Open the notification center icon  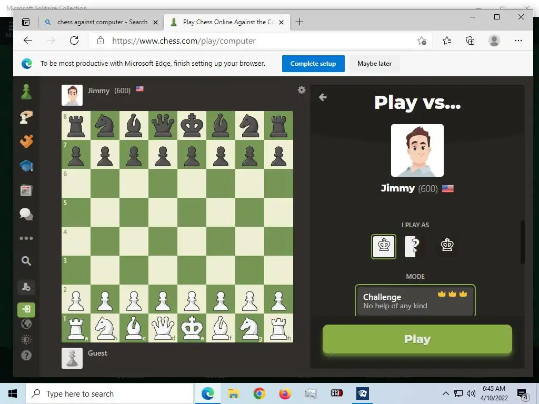coord(523,395)
